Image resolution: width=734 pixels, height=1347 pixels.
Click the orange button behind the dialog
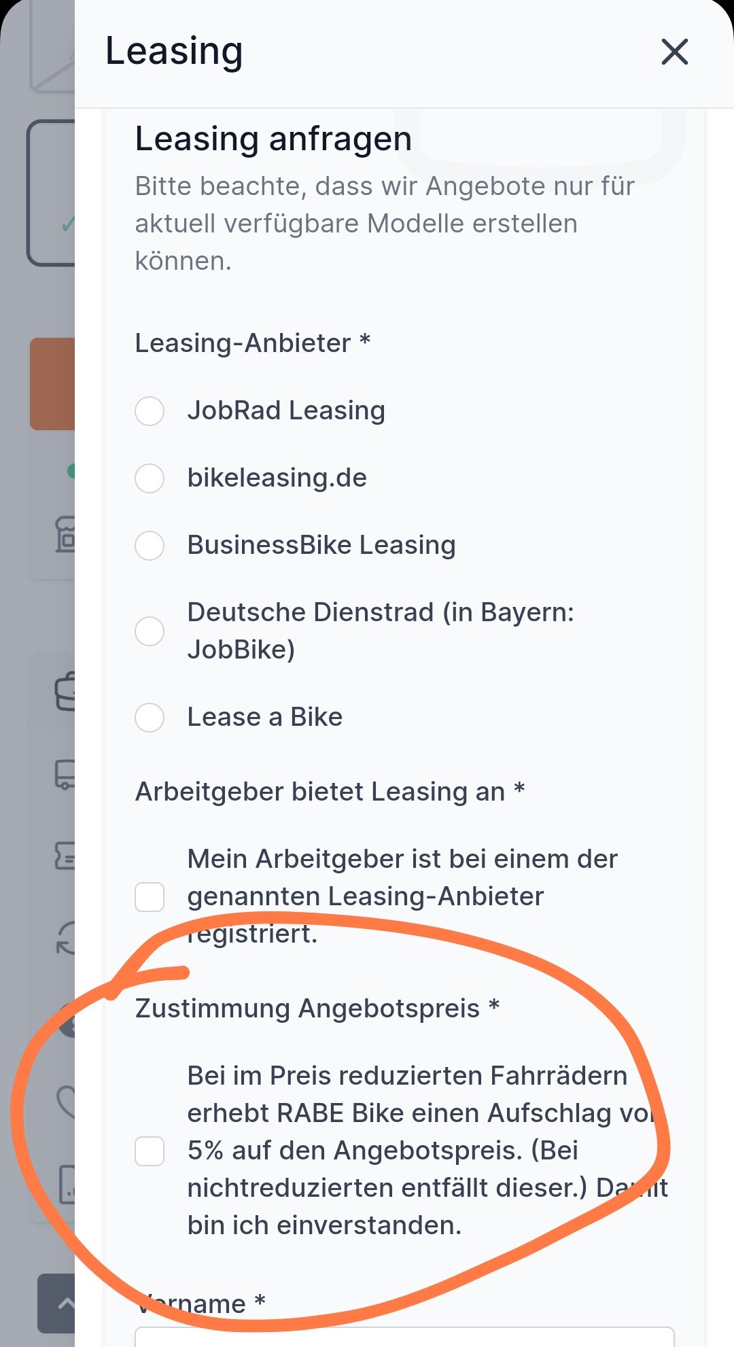click(52, 383)
